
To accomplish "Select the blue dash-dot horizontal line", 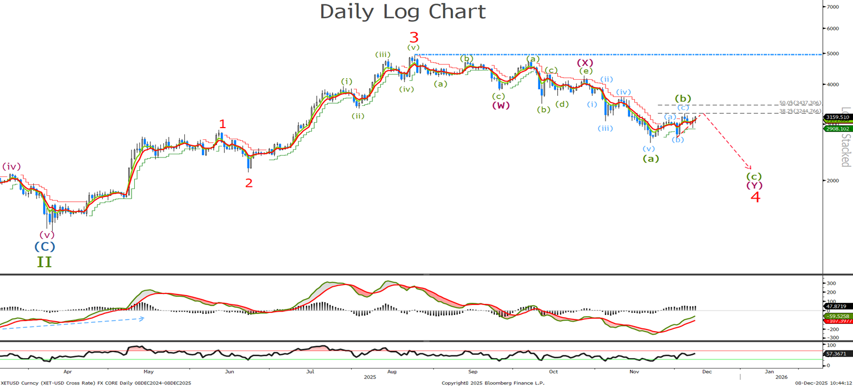I will (x=610, y=54).
